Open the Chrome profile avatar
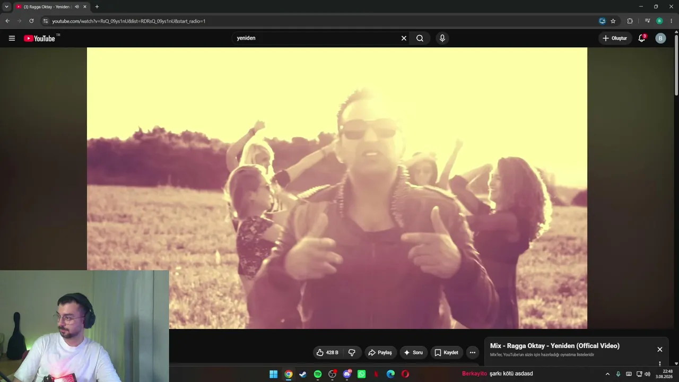This screenshot has height=382, width=679. click(659, 21)
